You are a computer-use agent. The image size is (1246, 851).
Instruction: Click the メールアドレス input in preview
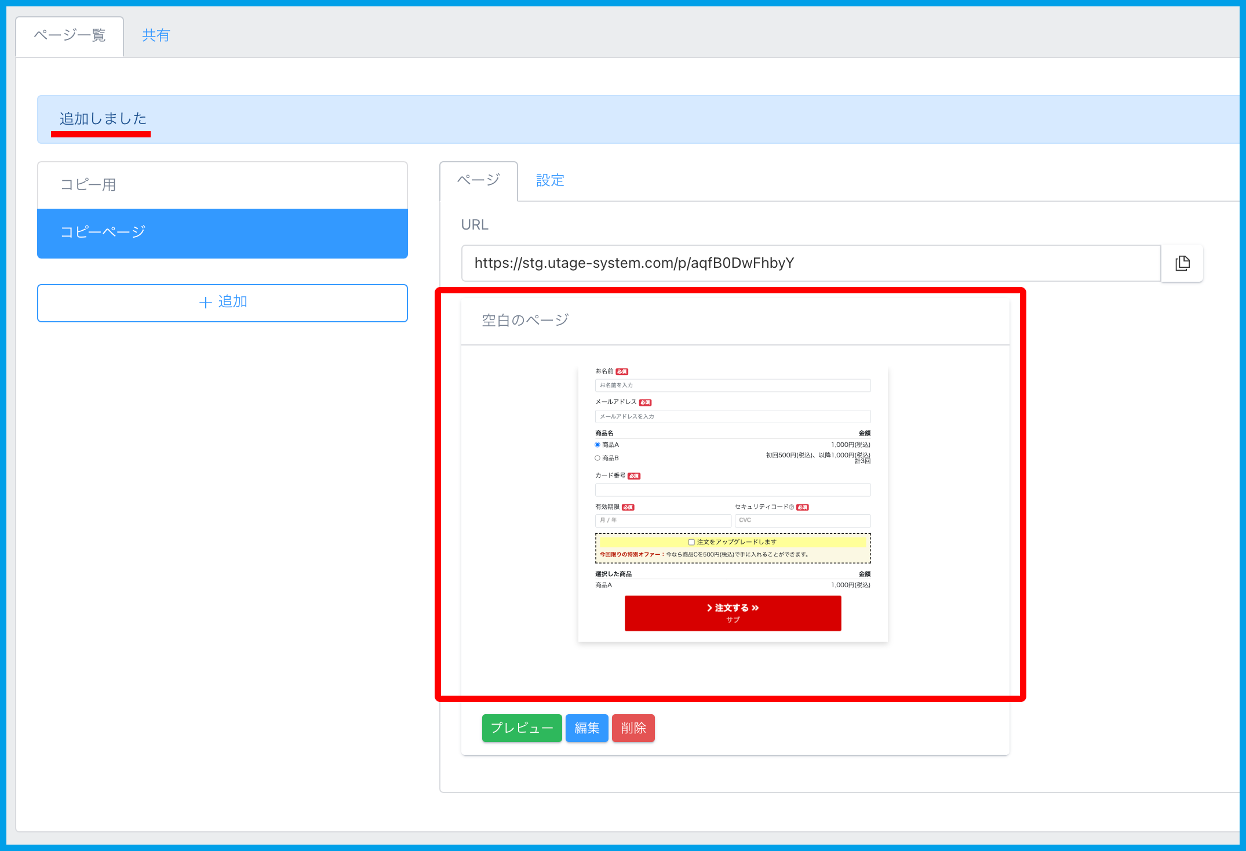[733, 416]
